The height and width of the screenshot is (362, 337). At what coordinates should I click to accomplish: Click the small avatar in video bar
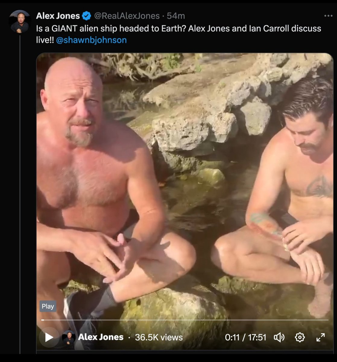click(69, 337)
